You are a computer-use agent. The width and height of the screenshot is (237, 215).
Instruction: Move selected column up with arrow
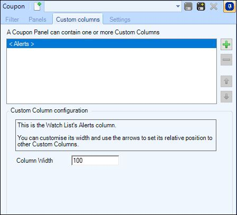[x=226, y=81]
